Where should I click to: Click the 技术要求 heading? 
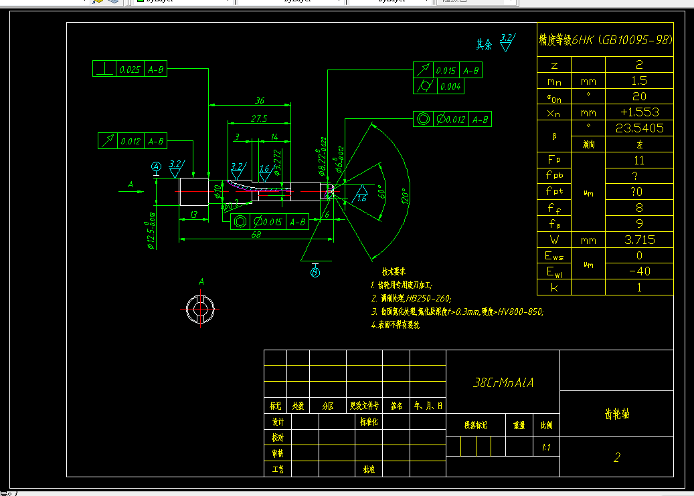[394, 271]
